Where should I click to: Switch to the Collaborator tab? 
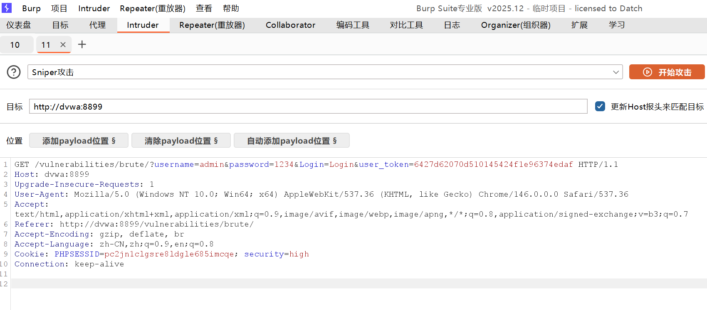click(290, 25)
